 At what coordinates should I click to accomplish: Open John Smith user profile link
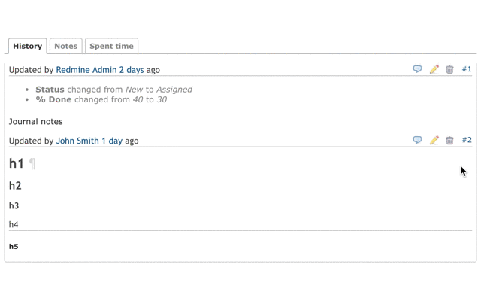click(x=77, y=141)
